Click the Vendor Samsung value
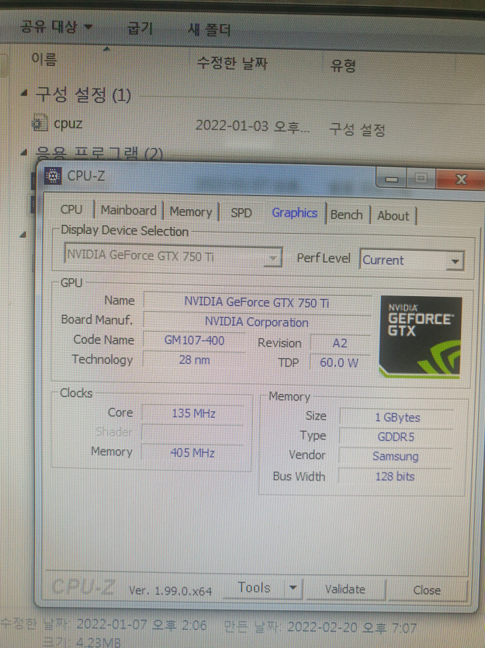The image size is (485, 648). point(395,456)
